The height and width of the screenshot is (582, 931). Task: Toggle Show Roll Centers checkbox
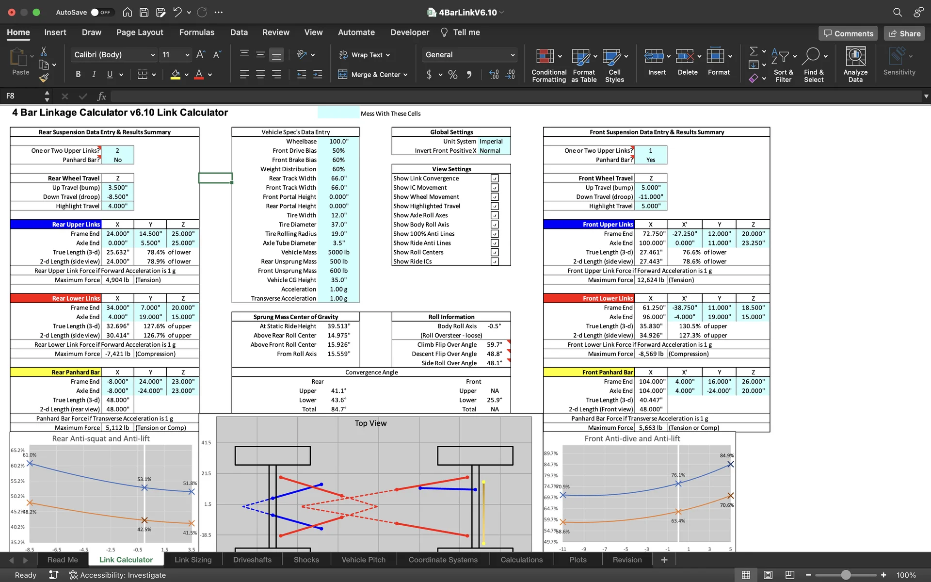pyautogui.click(x=495, y=252)
